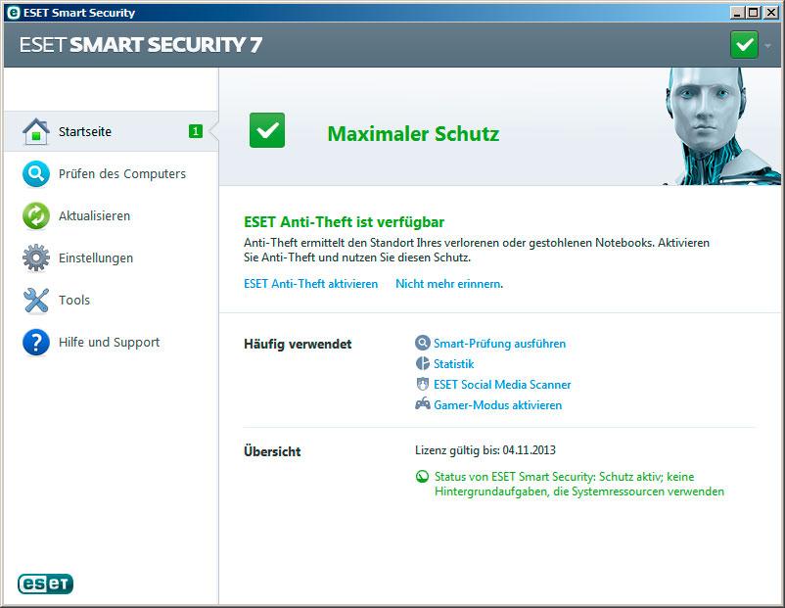Click the Hilfe und Support question mark icon
This screenshot has width=785, height=608.
coord(37,342)
